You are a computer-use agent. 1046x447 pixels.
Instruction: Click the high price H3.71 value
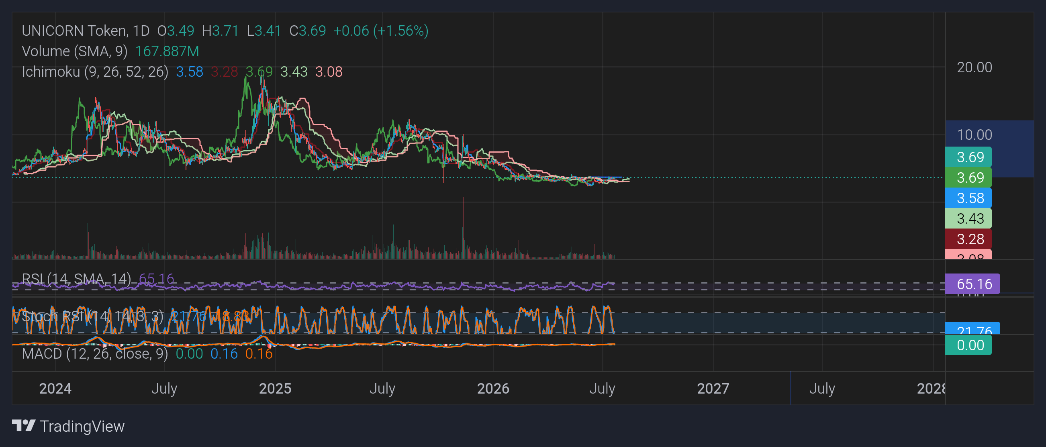pyautogui.click(x=220, y=31)
